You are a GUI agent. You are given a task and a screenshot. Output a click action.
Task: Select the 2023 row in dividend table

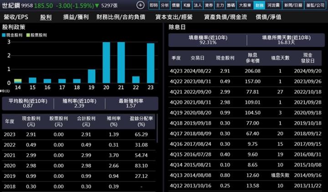pos(79,135)
